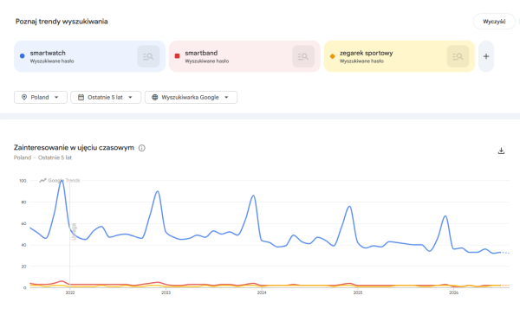Select the smartwatch search term chip
The height and width of the screenshot is (315, 520).
click(x=89, y=56)
